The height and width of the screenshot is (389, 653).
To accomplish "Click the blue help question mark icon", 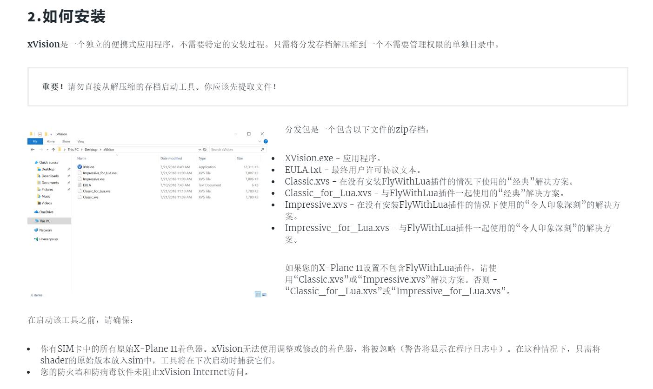I will pos(266,141).
